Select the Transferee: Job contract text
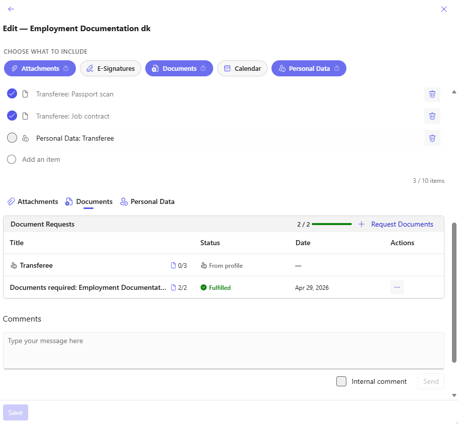This screenshot has width=458, height=424. point(73,116)
